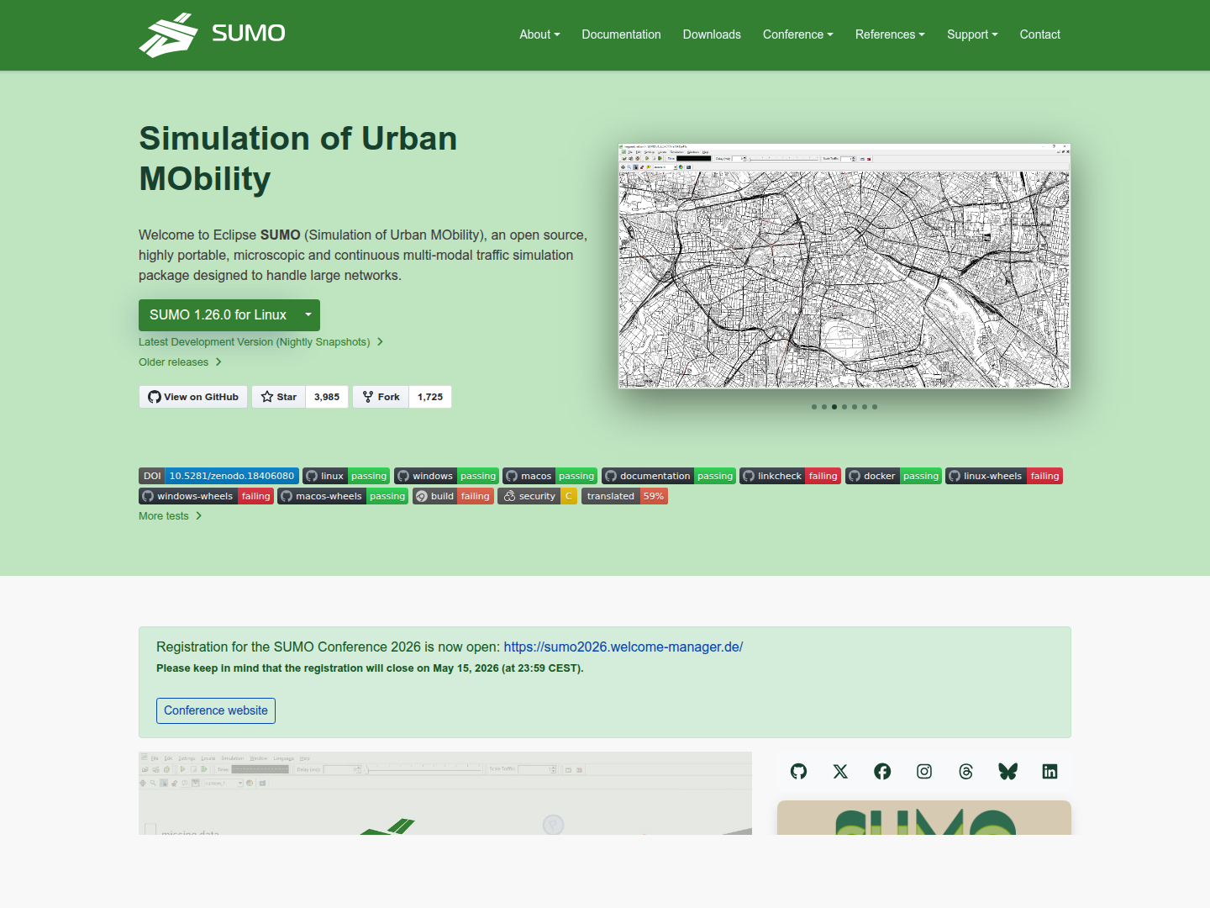Open the linkcheck failing badge
This screenshot has width=1210, height=908.
coord(790,476)
